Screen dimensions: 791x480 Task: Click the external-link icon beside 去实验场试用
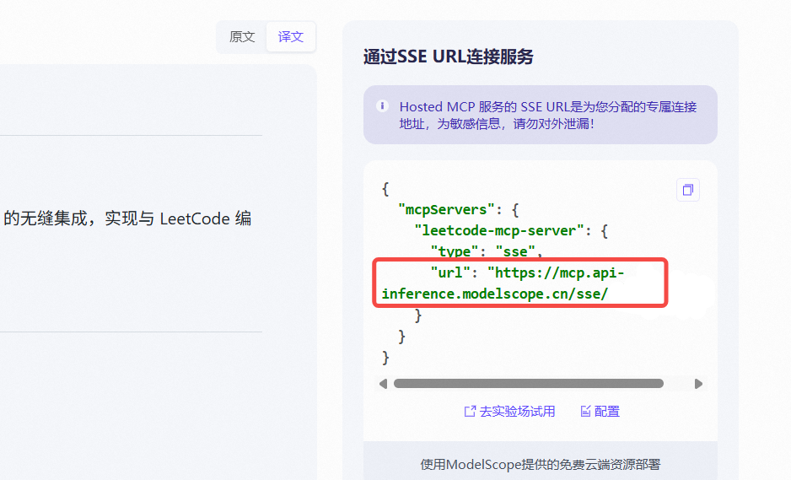[x=470, y=412]
